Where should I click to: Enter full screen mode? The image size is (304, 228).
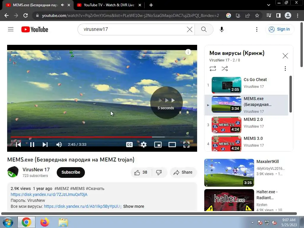pyautogui.click(x=186, y=145)
